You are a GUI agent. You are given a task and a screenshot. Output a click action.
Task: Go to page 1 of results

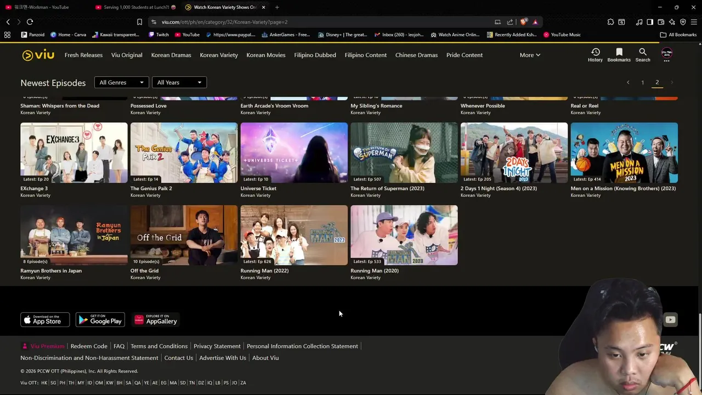(643, 82)
